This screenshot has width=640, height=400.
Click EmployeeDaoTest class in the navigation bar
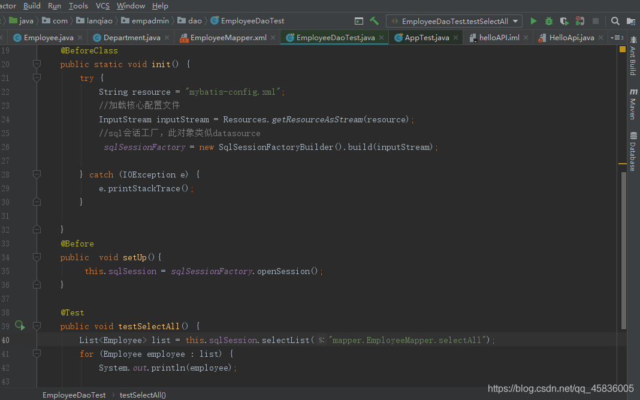247,21
